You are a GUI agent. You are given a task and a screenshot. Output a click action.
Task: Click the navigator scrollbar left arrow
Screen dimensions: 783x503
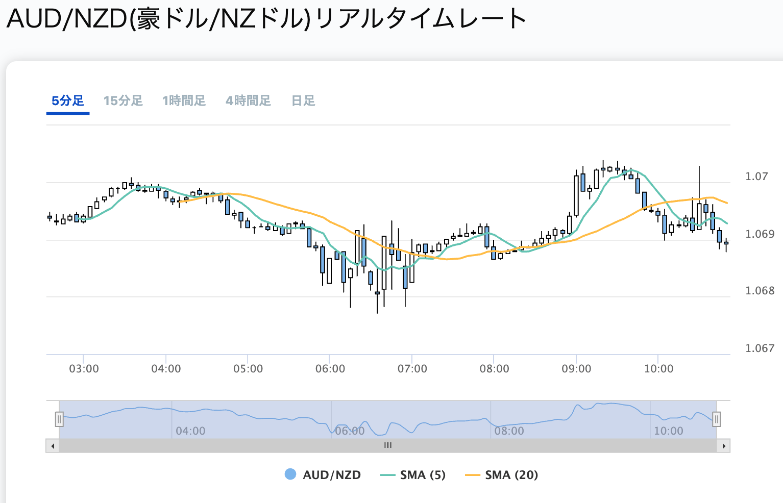pos(53,446)
